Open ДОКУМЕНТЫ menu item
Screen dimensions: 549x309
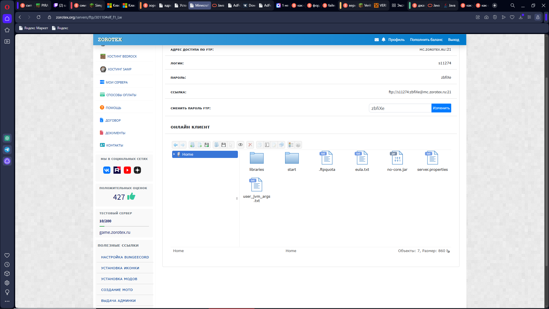115,133
